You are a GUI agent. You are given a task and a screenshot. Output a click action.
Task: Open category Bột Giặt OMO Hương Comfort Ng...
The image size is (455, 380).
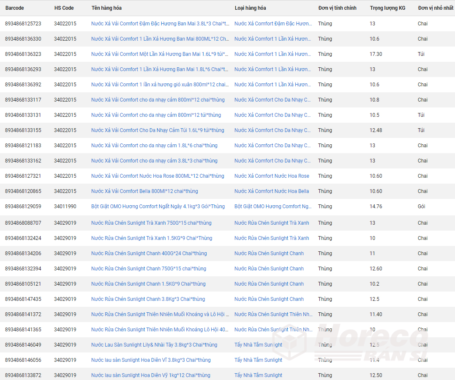coord(273,207)
